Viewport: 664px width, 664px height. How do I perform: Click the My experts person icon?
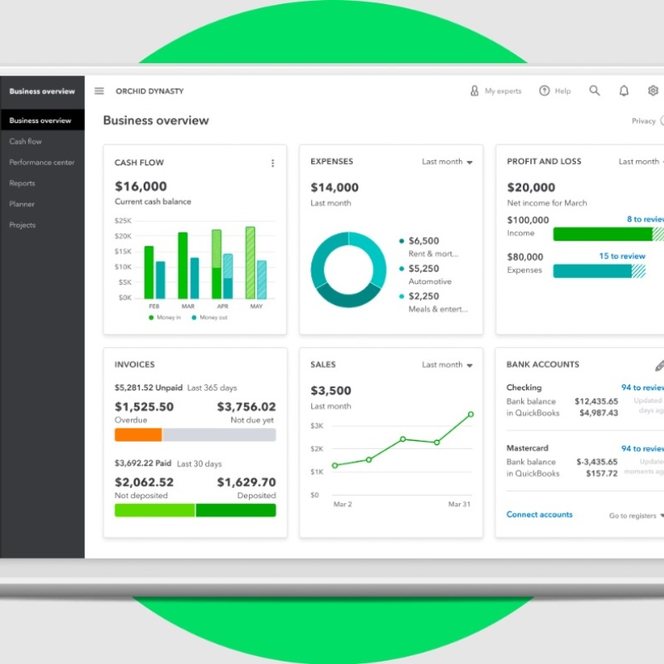[475, 91]
